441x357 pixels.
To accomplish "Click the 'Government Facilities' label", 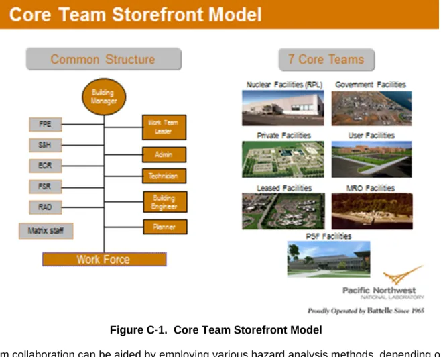I will [x=371, y=85].
